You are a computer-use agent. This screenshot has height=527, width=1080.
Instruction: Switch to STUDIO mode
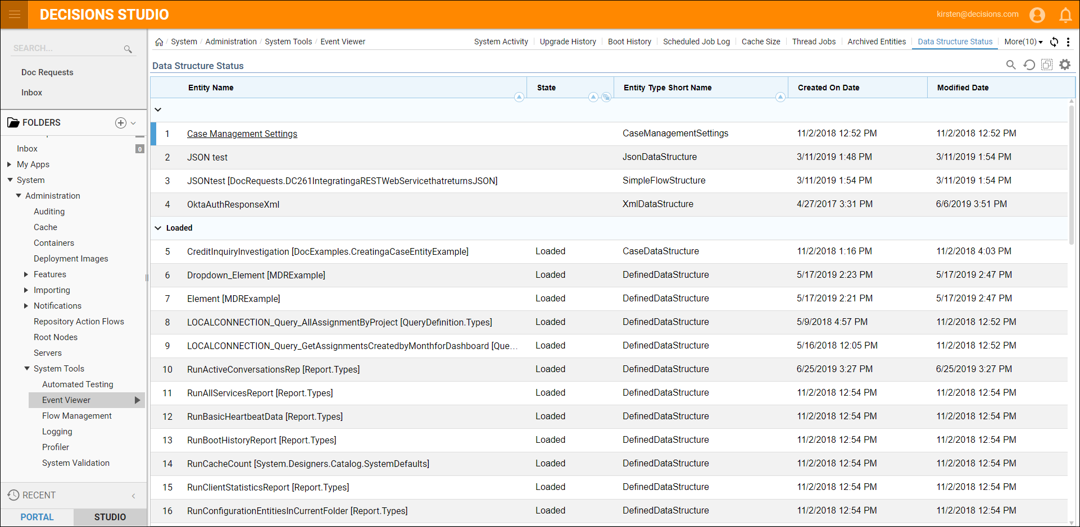pos(110,517)
